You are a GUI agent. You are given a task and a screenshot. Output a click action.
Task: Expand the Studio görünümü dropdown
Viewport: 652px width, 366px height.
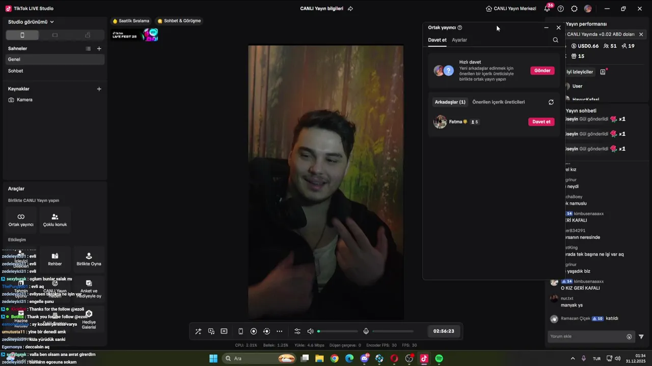click(31, 22)
